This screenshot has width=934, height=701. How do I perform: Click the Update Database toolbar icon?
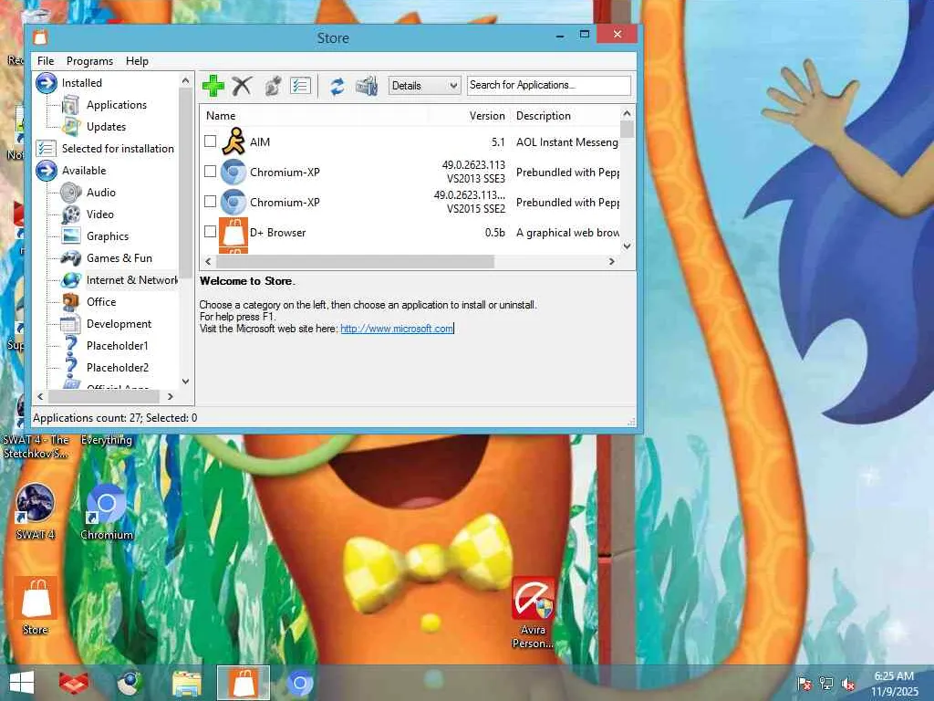coord(367,87)
